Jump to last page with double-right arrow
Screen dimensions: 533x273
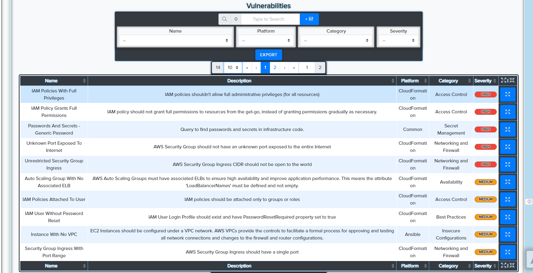(x=294, y=68)
